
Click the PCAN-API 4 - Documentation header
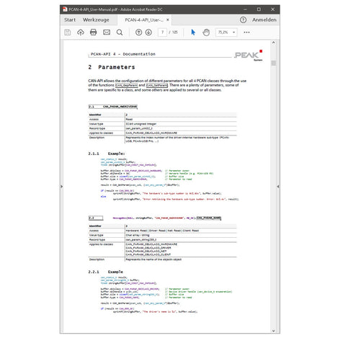tap(123, 54)
